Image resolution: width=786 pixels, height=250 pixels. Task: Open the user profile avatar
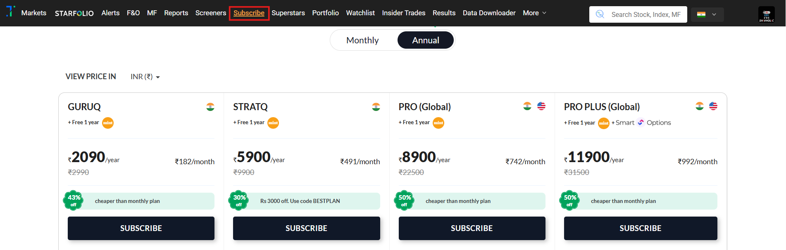tap(766, 14)
